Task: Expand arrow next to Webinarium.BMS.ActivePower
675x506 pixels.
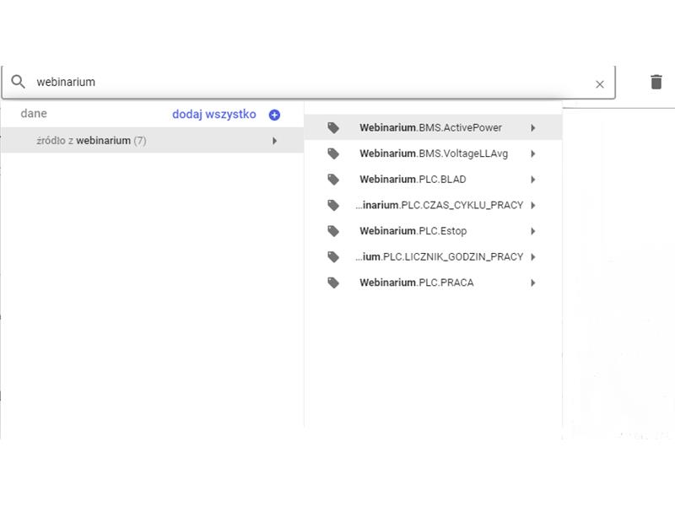Action: [533, 128]
